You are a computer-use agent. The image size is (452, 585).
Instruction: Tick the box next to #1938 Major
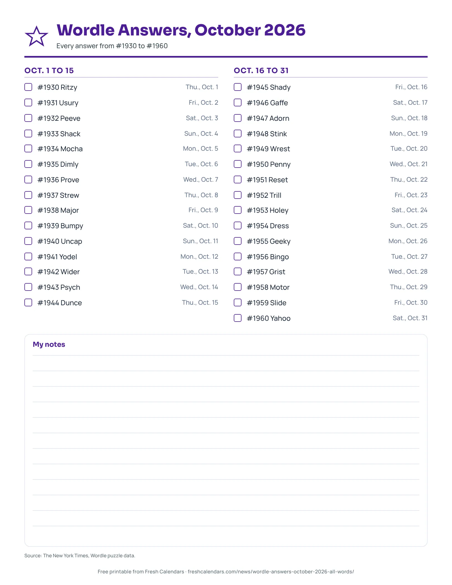coord(28,210)
